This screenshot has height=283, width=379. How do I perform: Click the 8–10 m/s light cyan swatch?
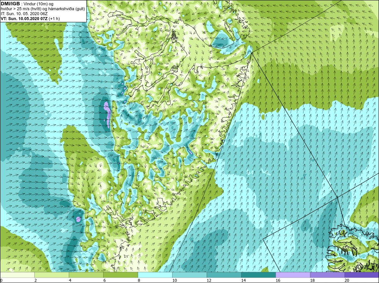tap(155, 275)
